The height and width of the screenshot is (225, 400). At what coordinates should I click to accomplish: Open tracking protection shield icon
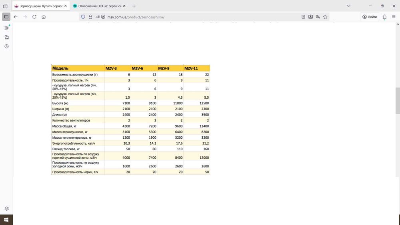(83, 17)
